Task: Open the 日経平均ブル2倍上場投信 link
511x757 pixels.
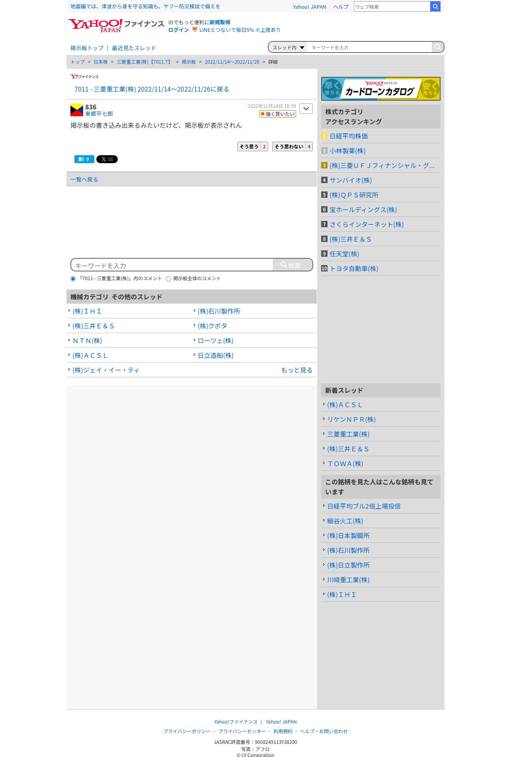Action: [364, 506]
